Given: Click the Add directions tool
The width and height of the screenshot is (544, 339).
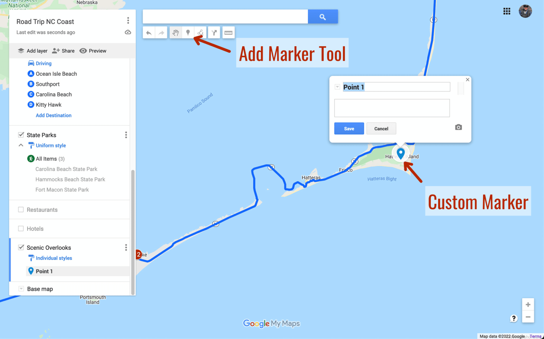Looking at the screenshot, I should tap(214, 33).
